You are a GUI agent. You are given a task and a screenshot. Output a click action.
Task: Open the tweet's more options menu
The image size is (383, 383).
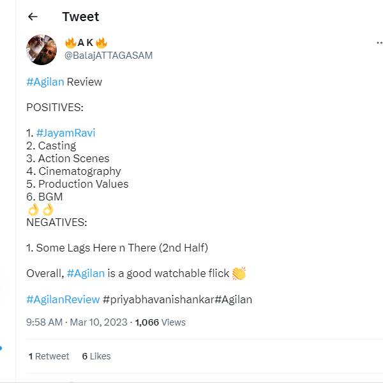[x=379, y=43]
